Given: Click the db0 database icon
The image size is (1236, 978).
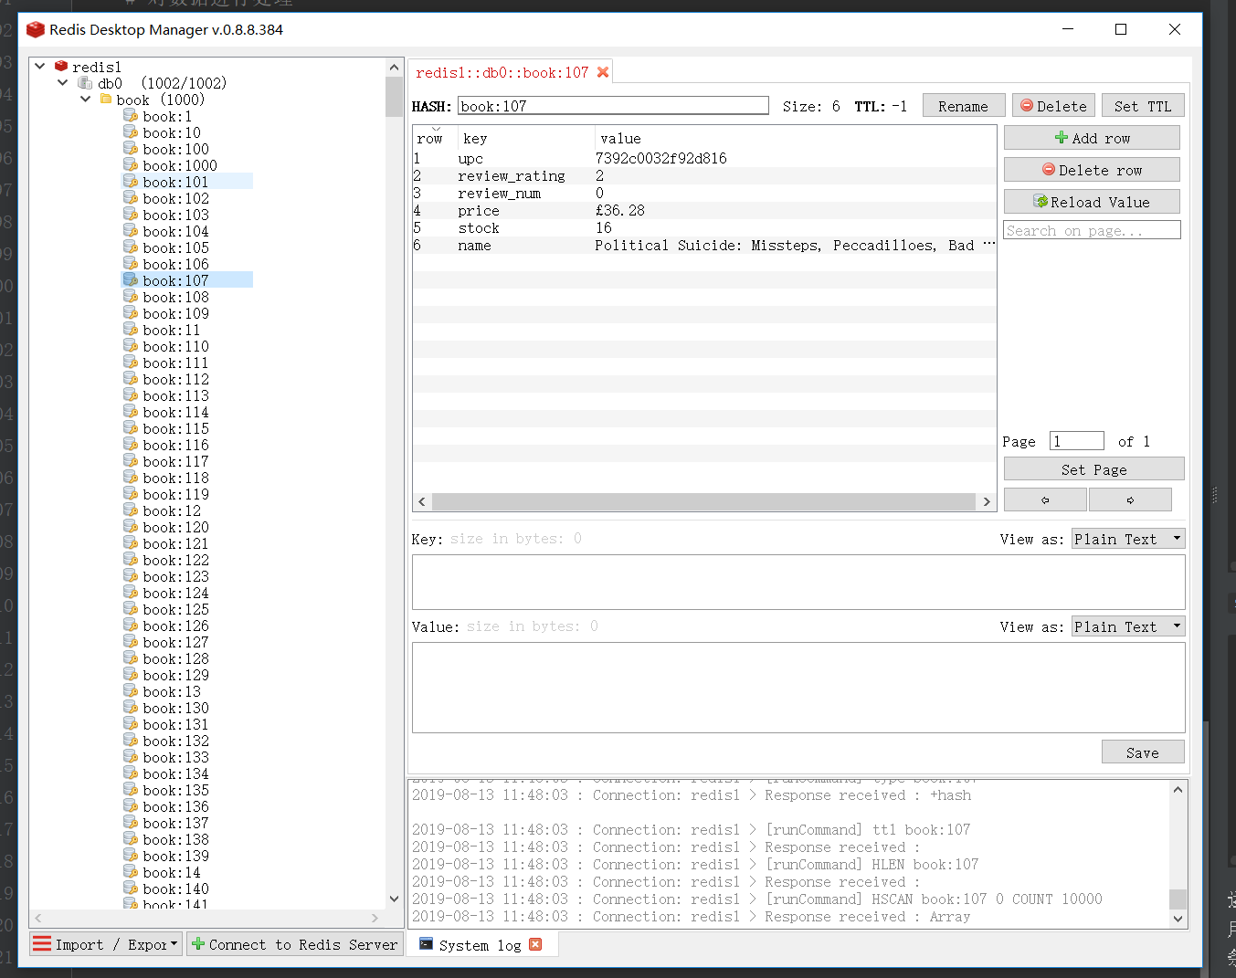Looking at the screenshot, I should [85, 83].
